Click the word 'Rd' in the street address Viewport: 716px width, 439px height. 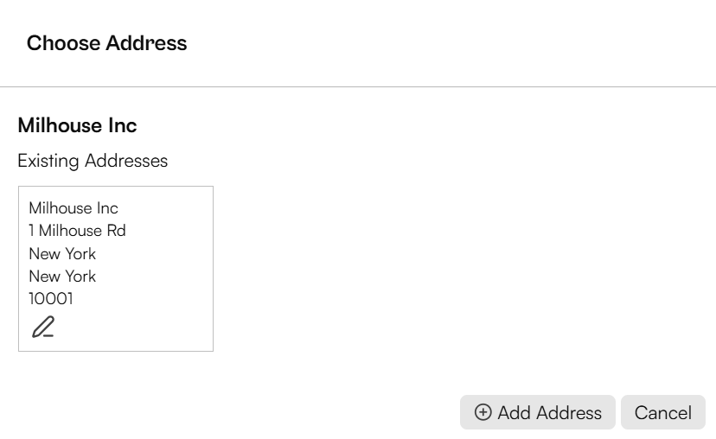(117, 231)
